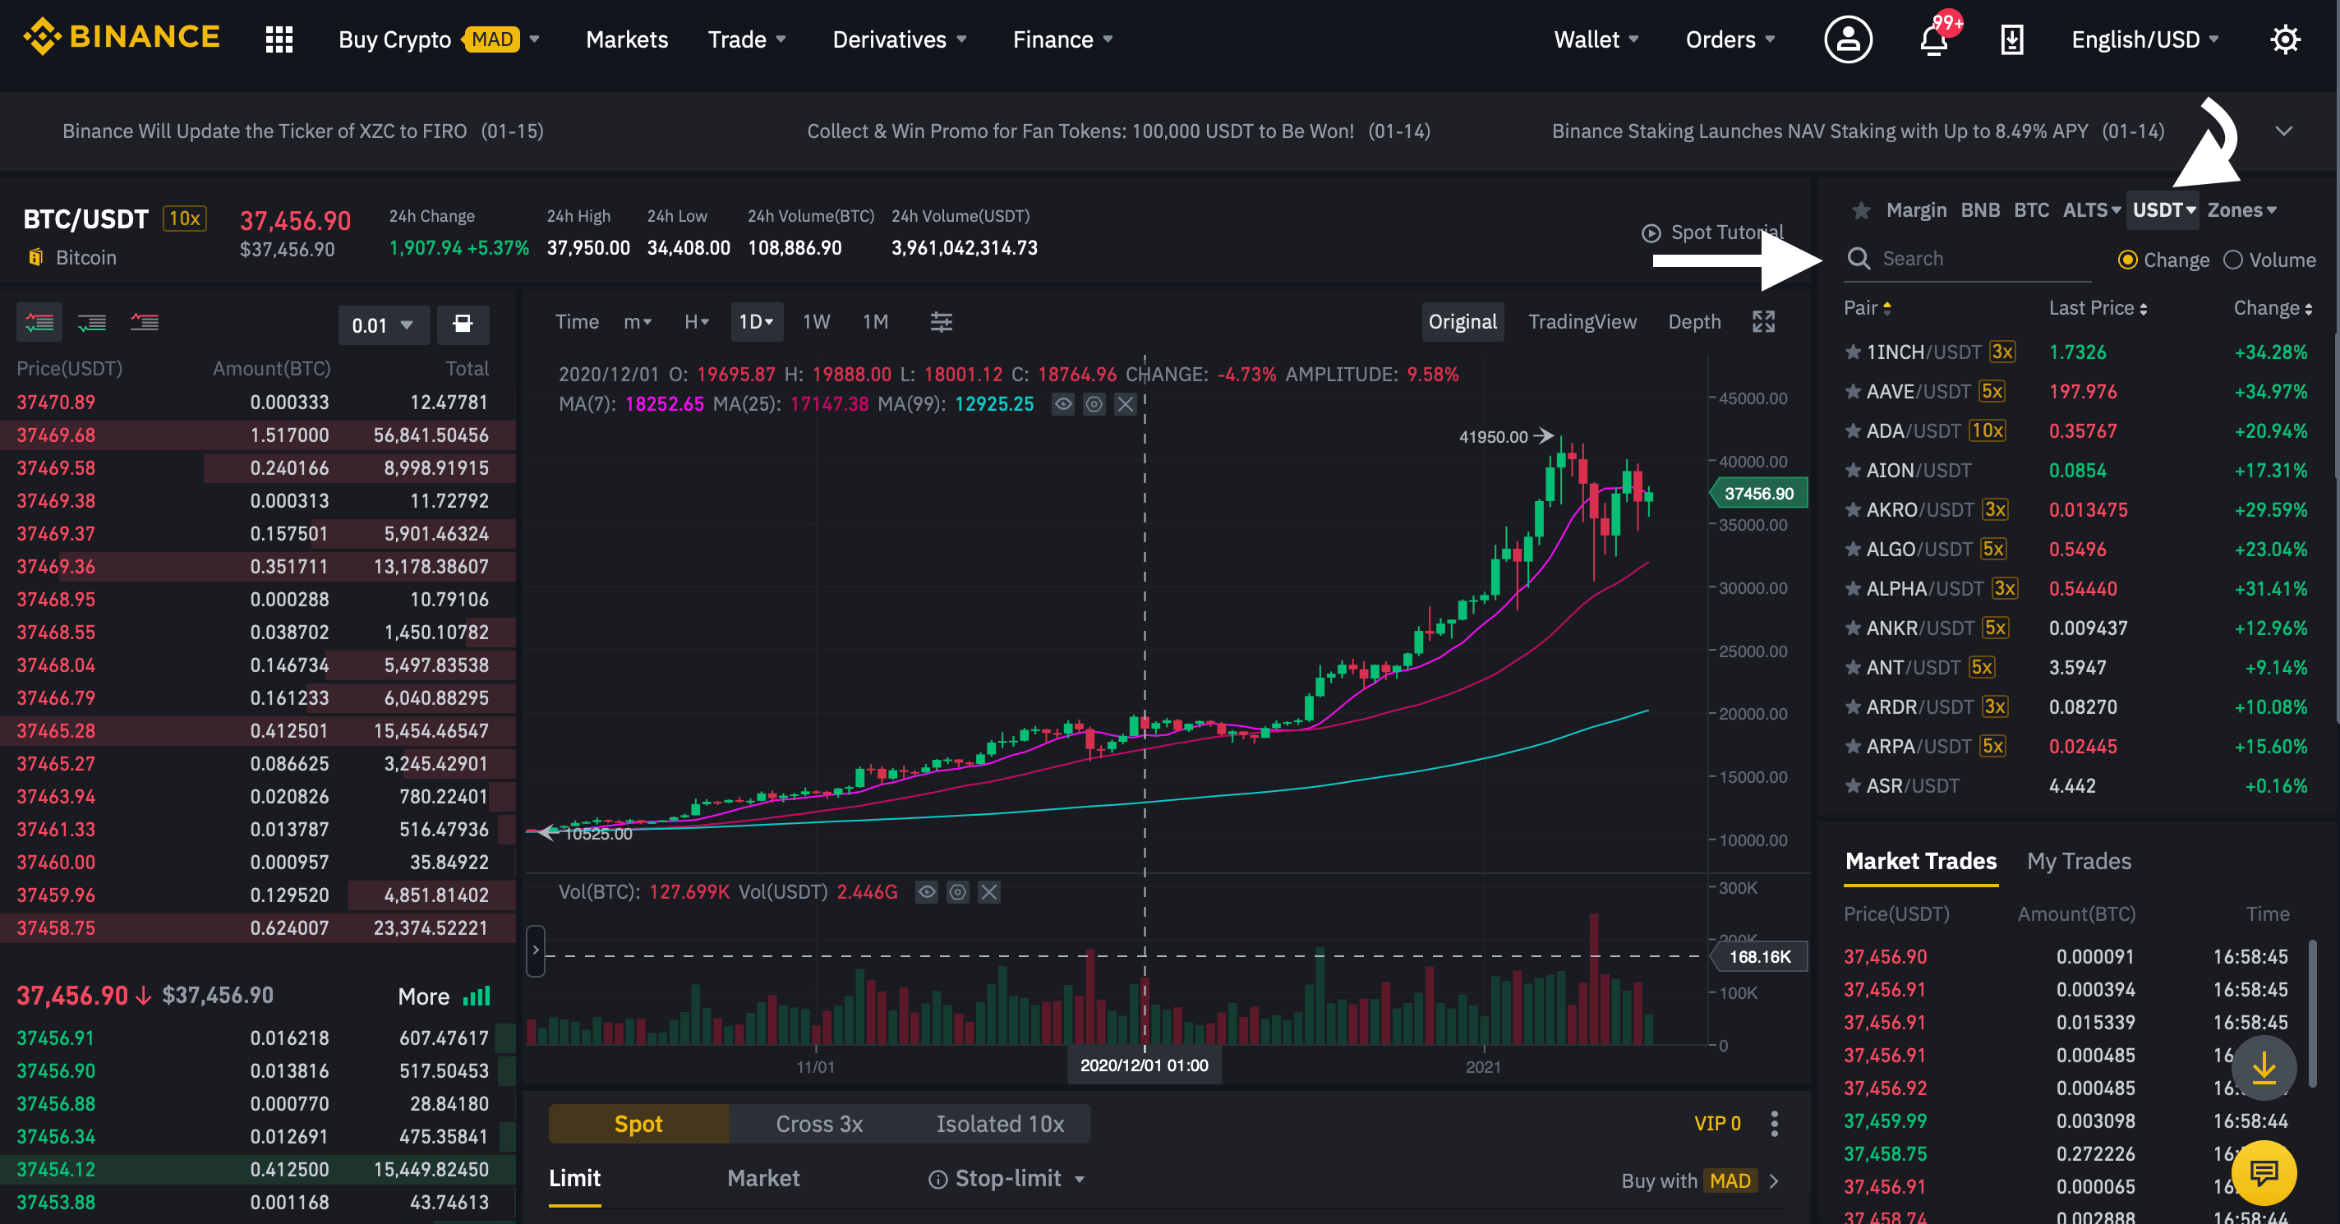Click the search magnifier icon
Viewport: 2340px width, 1224px height.
[x=1859, y=259]
